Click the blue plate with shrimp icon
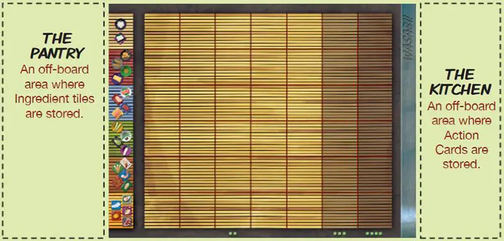Screen dimensions: 504x241 tap(123, 175)
